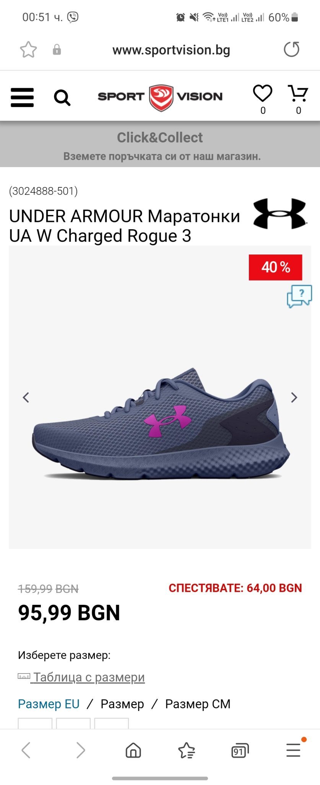Open site search with the magnifier icon
The width and height of the screenshot is (320, 785).
[x=62, y=98]
